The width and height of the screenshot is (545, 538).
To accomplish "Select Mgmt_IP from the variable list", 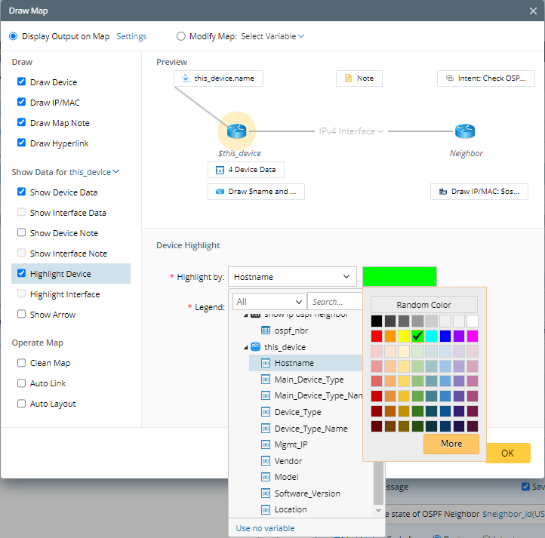I will tap(291, 444).
